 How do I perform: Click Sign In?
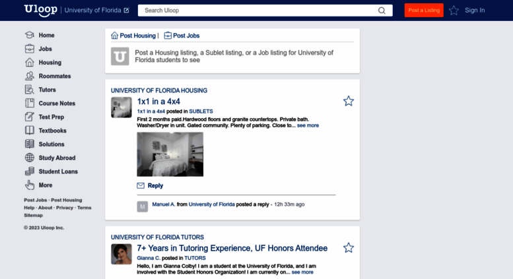point(475,11)
